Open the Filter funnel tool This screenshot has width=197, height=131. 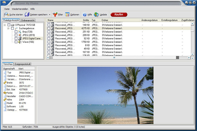tap(55, 14)
